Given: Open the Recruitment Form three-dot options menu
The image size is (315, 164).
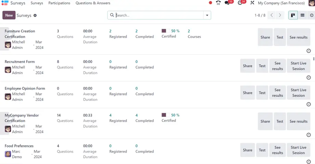Looking at the screenshot, I should point(314,59).
